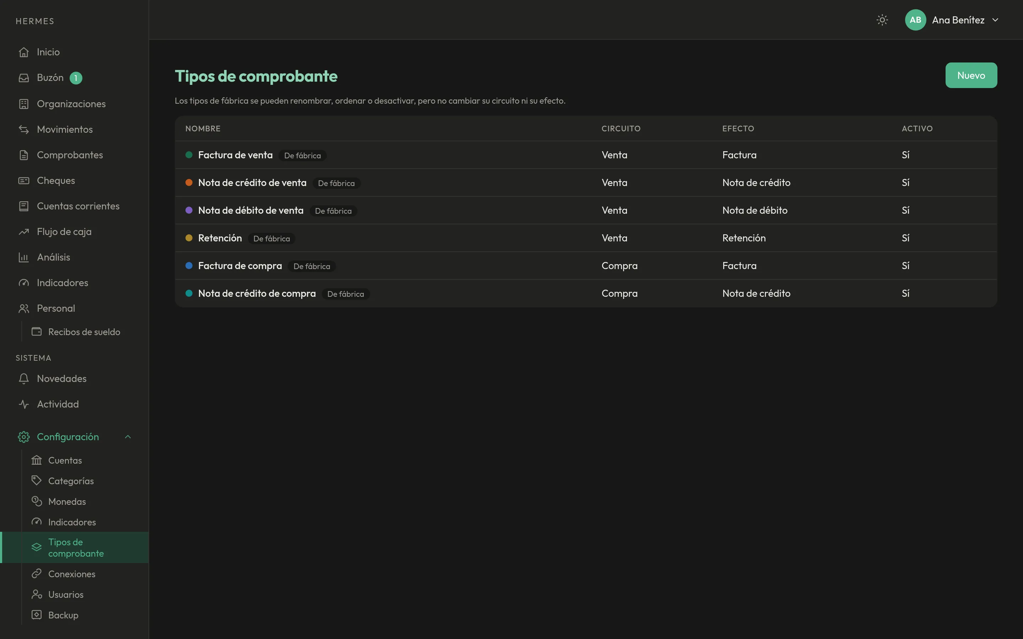Click purple dot of Nota de débito de venta
The height and width of the screenshot is (639, 1023).
tap(189, 210)
